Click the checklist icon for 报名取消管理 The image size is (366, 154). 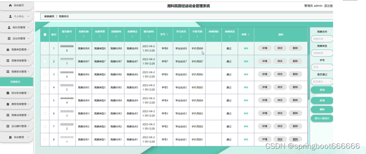tap(8, 93)
